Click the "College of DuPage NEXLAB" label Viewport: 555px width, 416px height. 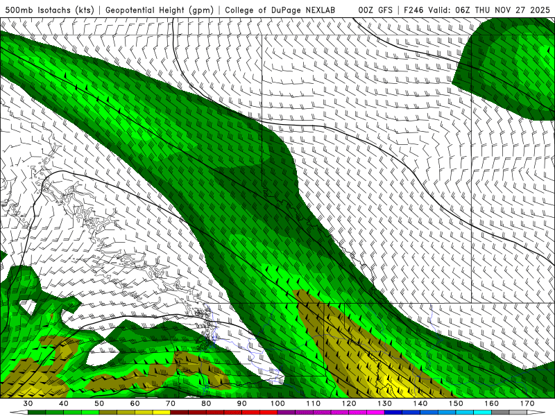point(280,10)
